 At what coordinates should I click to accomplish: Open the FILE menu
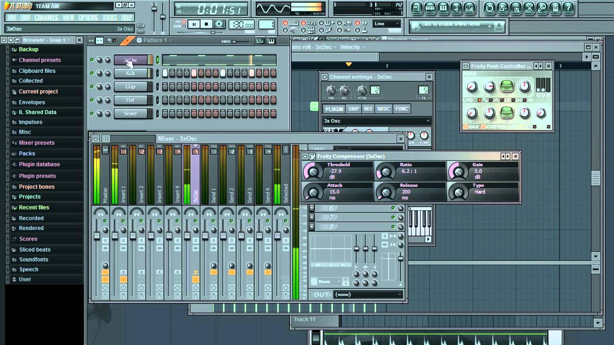click(x=12, y=18)
